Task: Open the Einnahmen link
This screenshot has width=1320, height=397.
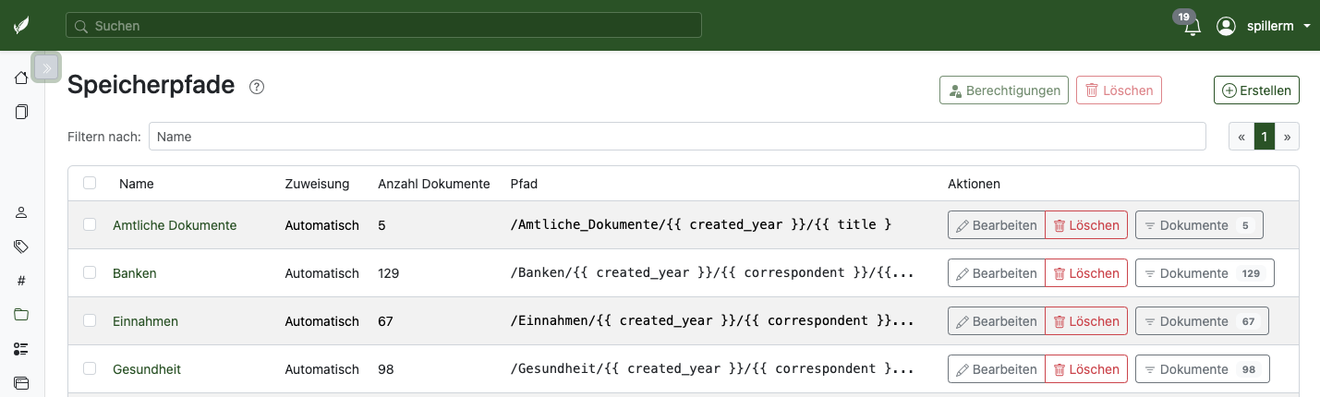Action: point(145,321)
